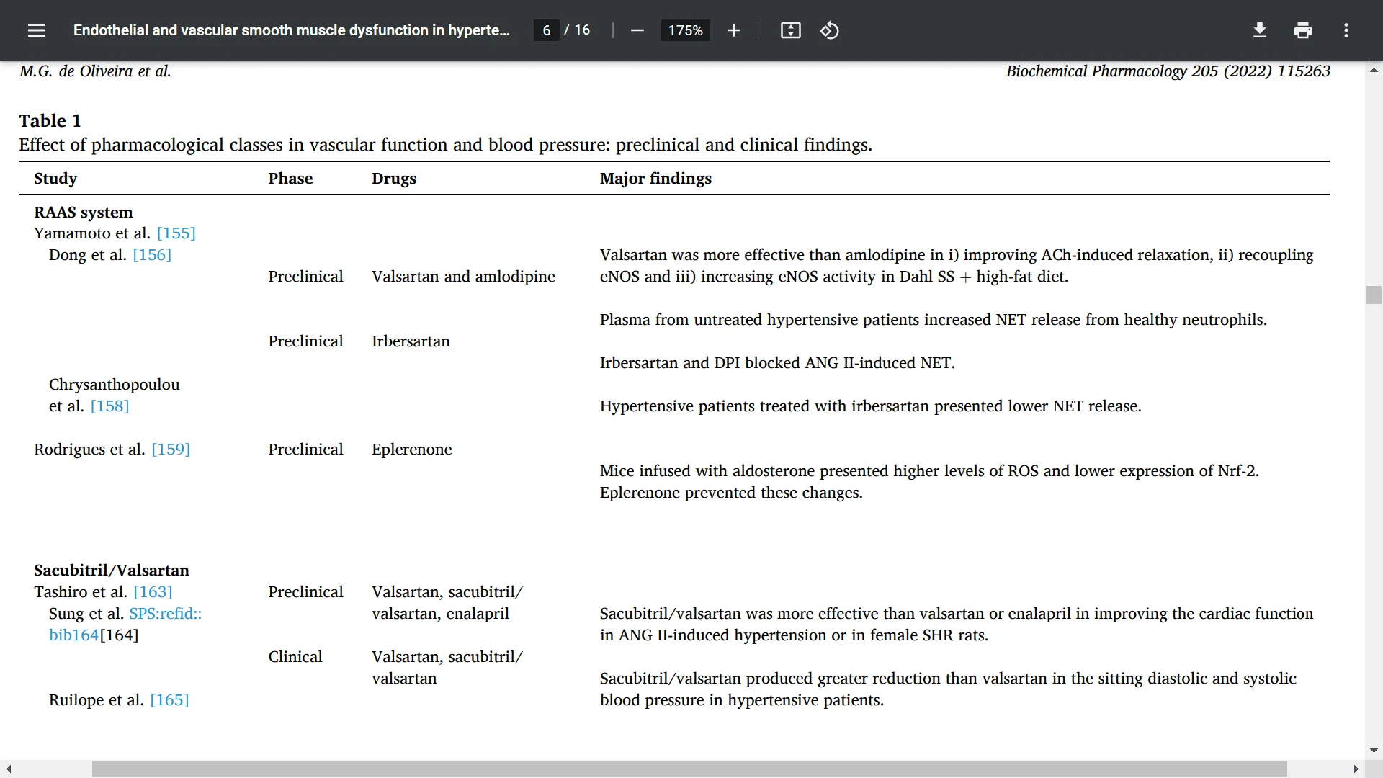This screenshot has height=778, width=1383.
Task: Click the scroll right arrow
Action: [x=1356, y=769]
